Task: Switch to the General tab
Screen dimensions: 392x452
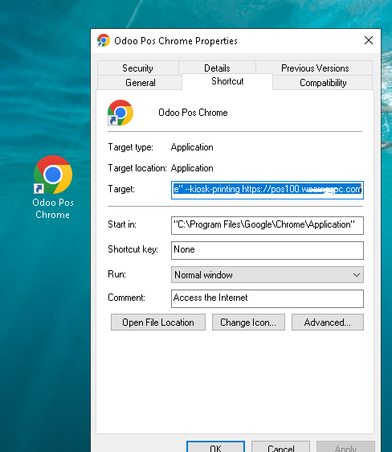Action: [x=140, y=83]
